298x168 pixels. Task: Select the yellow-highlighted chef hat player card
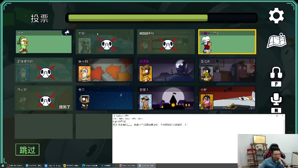click(x=227, y=42)
